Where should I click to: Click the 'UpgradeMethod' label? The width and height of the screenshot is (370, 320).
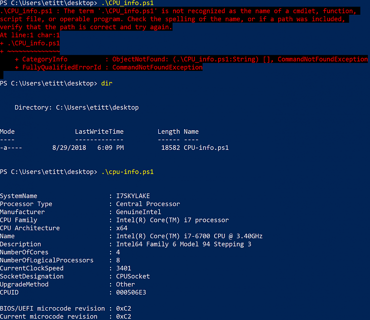(x=24, y=284)
